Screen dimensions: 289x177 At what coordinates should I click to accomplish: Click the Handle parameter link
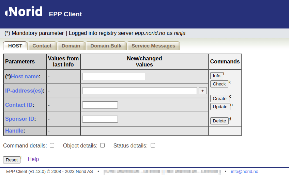tap(14, 131)
